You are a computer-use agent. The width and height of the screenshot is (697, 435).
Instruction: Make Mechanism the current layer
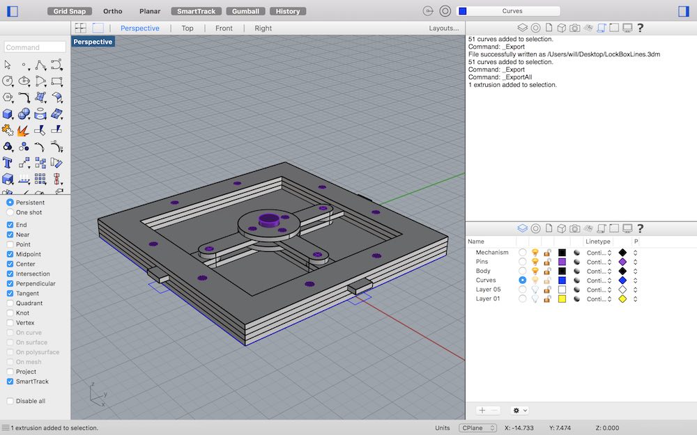coord(522,253)
